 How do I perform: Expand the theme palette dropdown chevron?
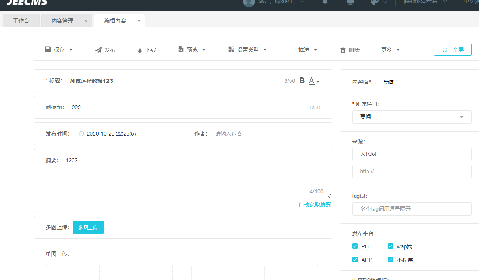pyautogui.click(x=385, y=2)
